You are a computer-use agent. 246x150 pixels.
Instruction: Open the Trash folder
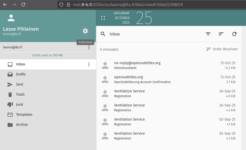point(20,94)
